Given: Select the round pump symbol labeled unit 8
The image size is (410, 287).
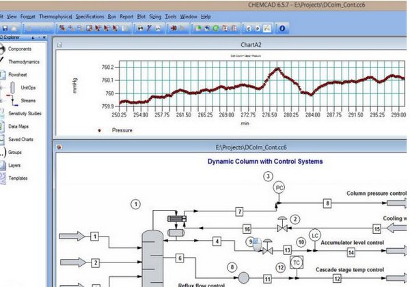Looking at the screenshot, I should point(244,277).
